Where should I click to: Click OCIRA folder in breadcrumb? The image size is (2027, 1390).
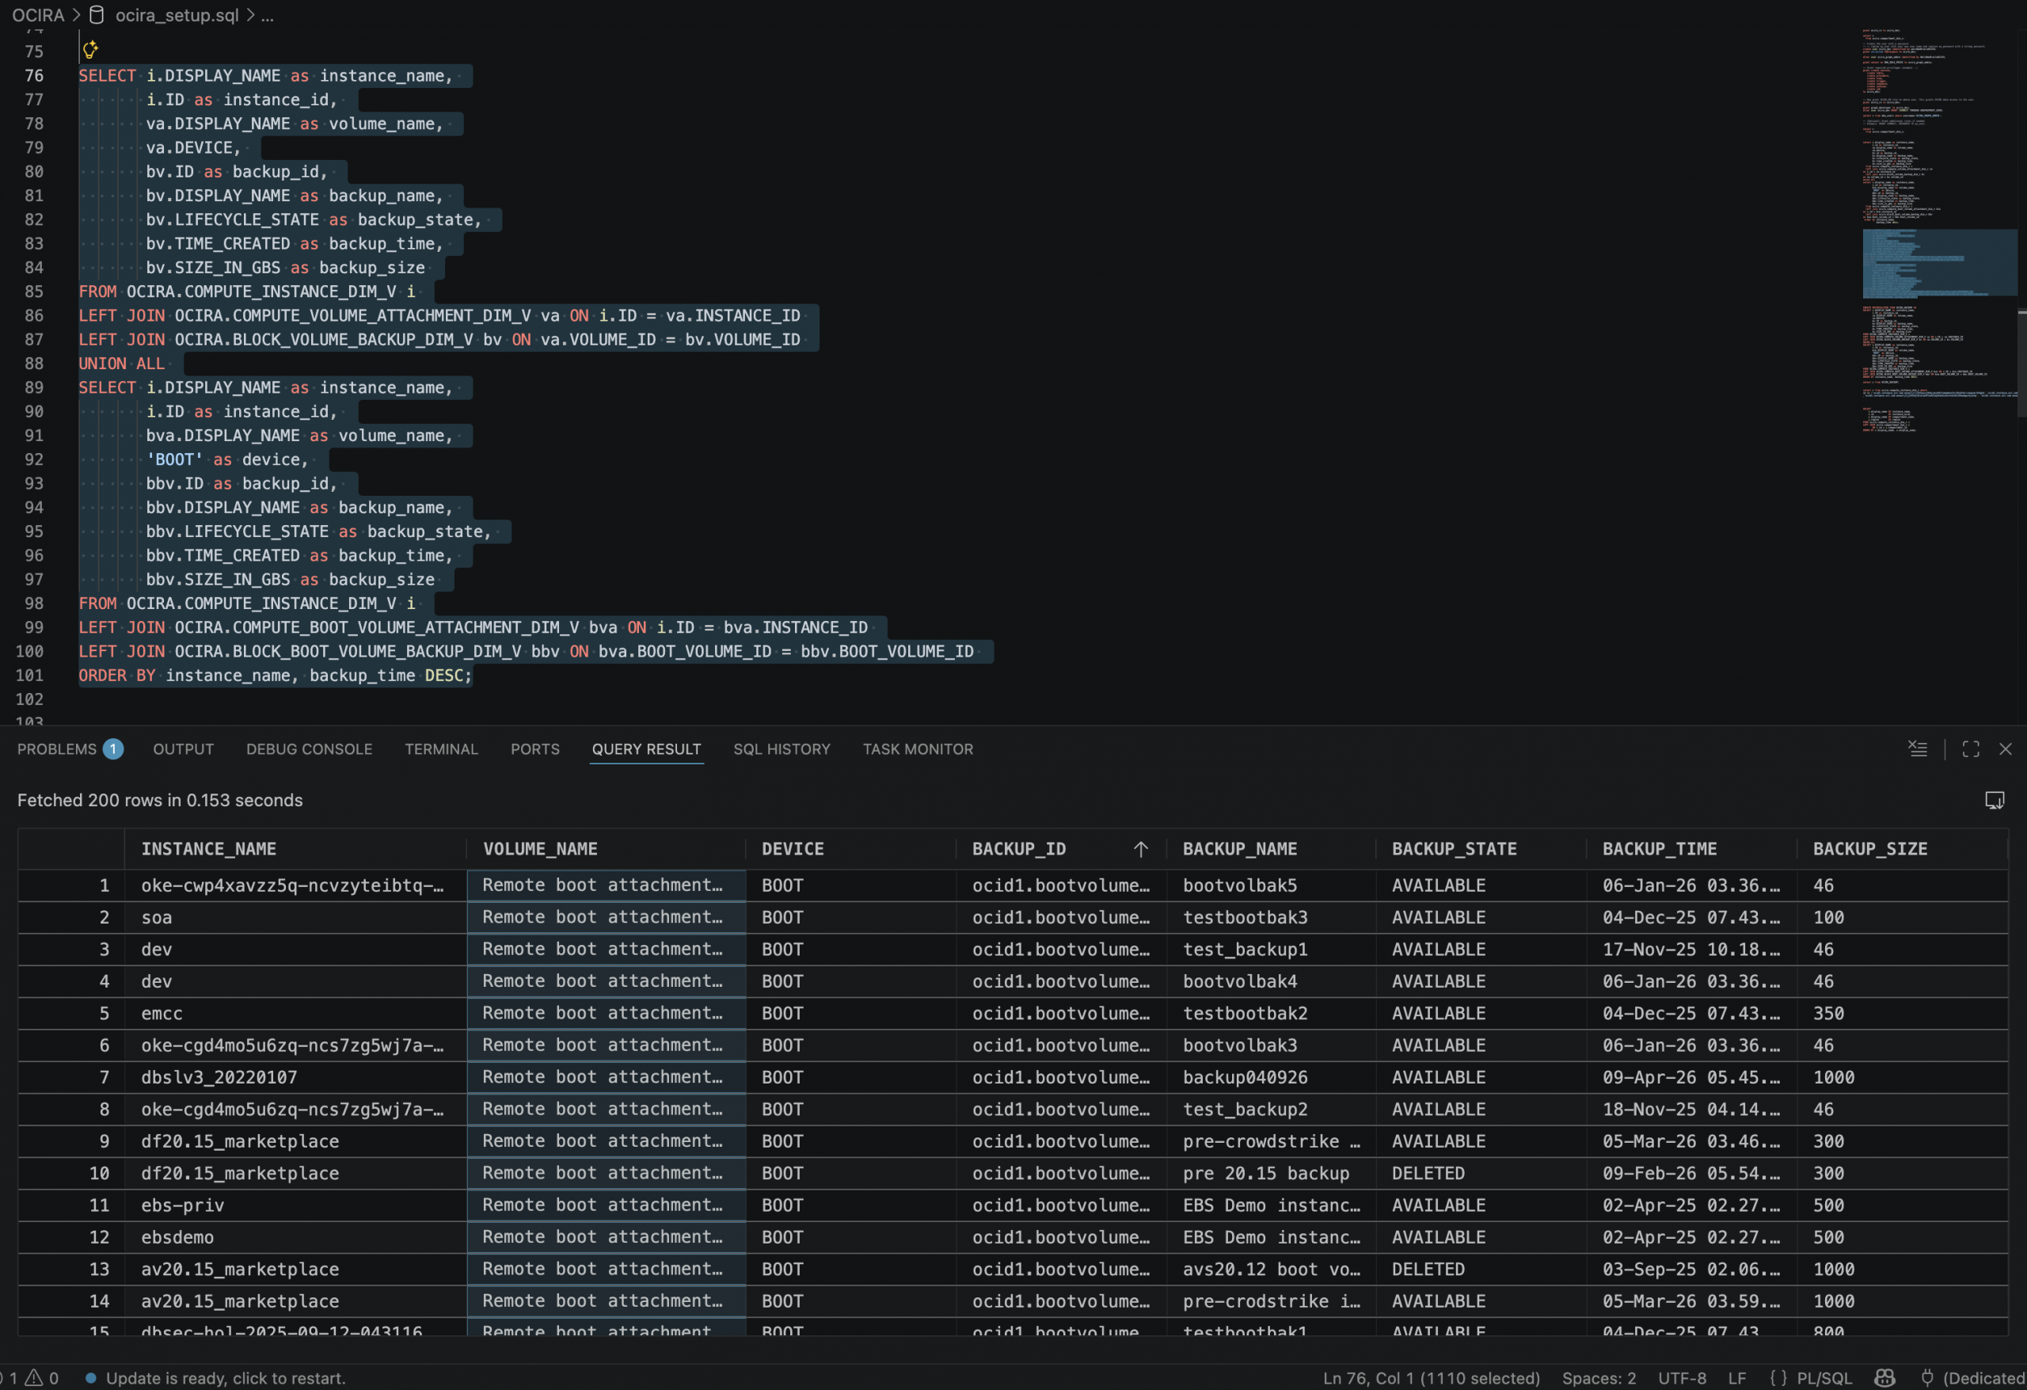37,15
